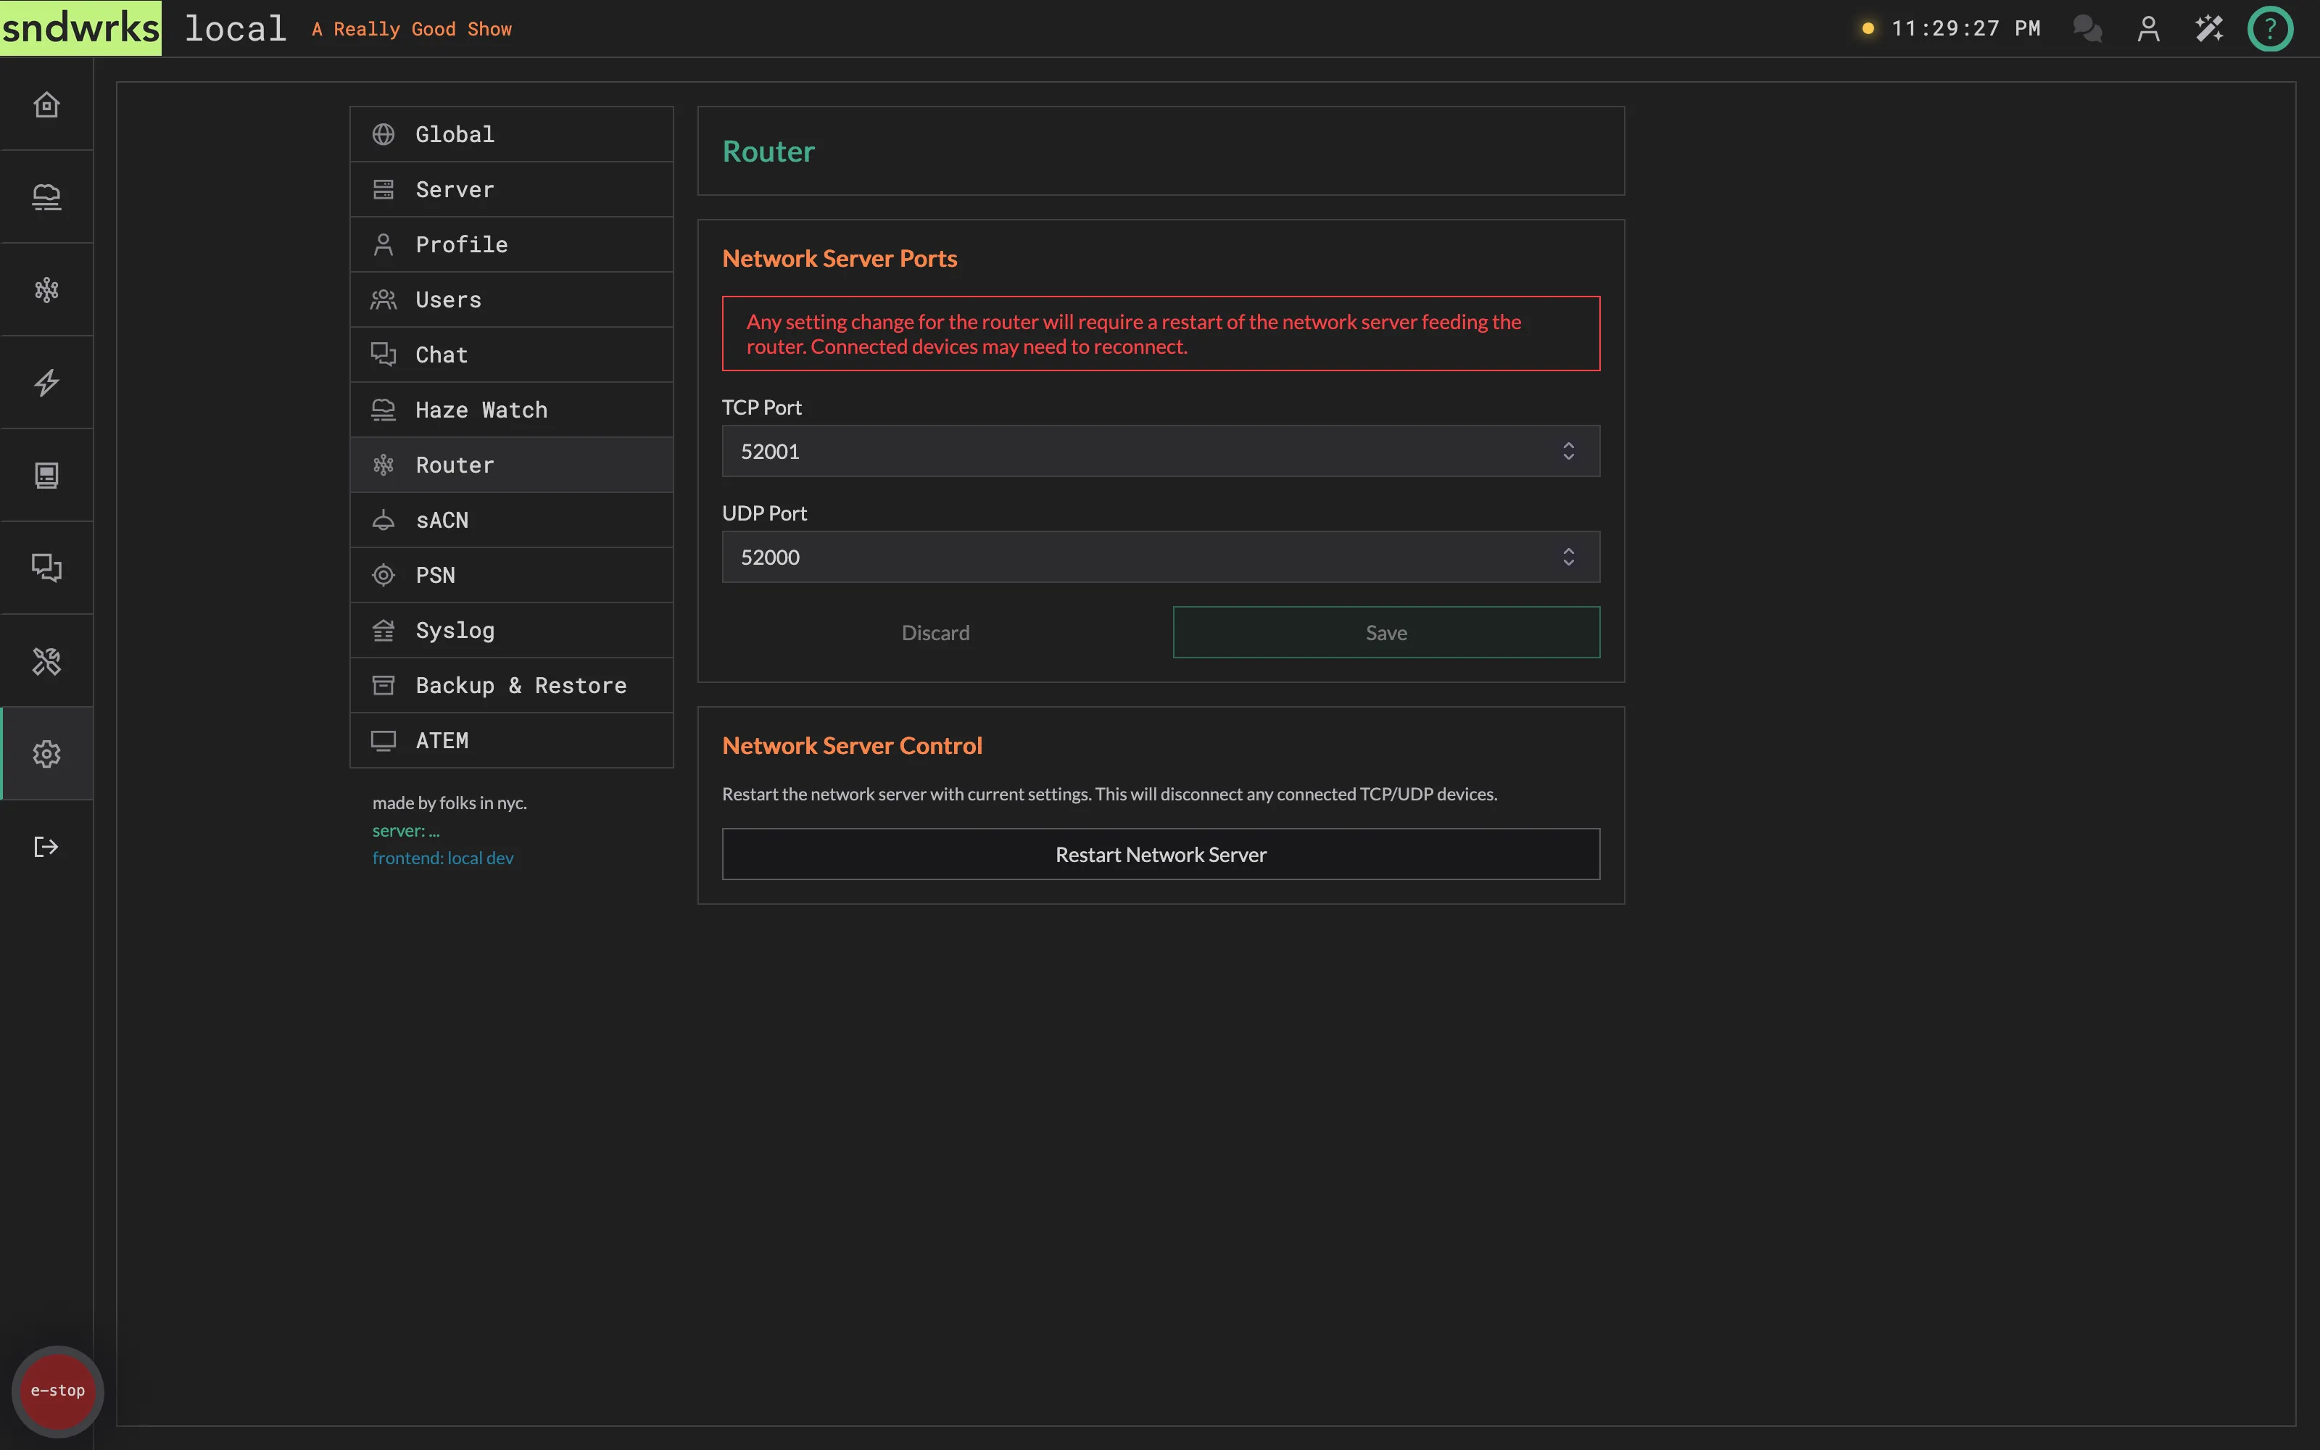Click the frontend: local dev link
The height and width of the screenshot is (1450, 2320).
pos(443,858)
